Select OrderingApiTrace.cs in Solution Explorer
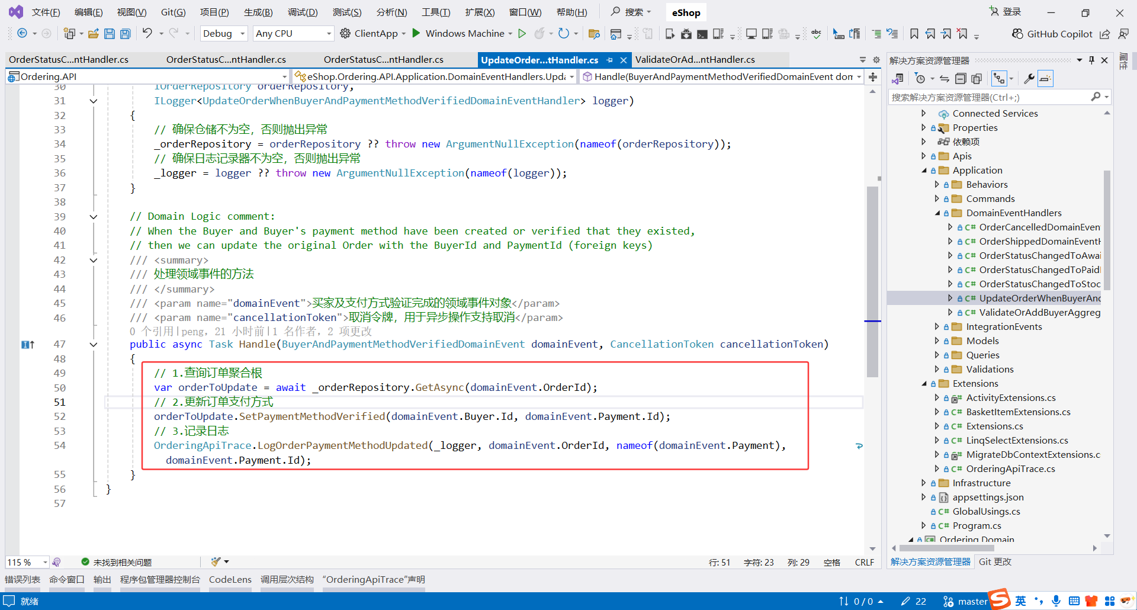This screenshot has width=1137, height=610. (1010, 469)
